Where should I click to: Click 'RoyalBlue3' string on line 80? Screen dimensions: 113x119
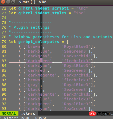click(x=76, y=46)
